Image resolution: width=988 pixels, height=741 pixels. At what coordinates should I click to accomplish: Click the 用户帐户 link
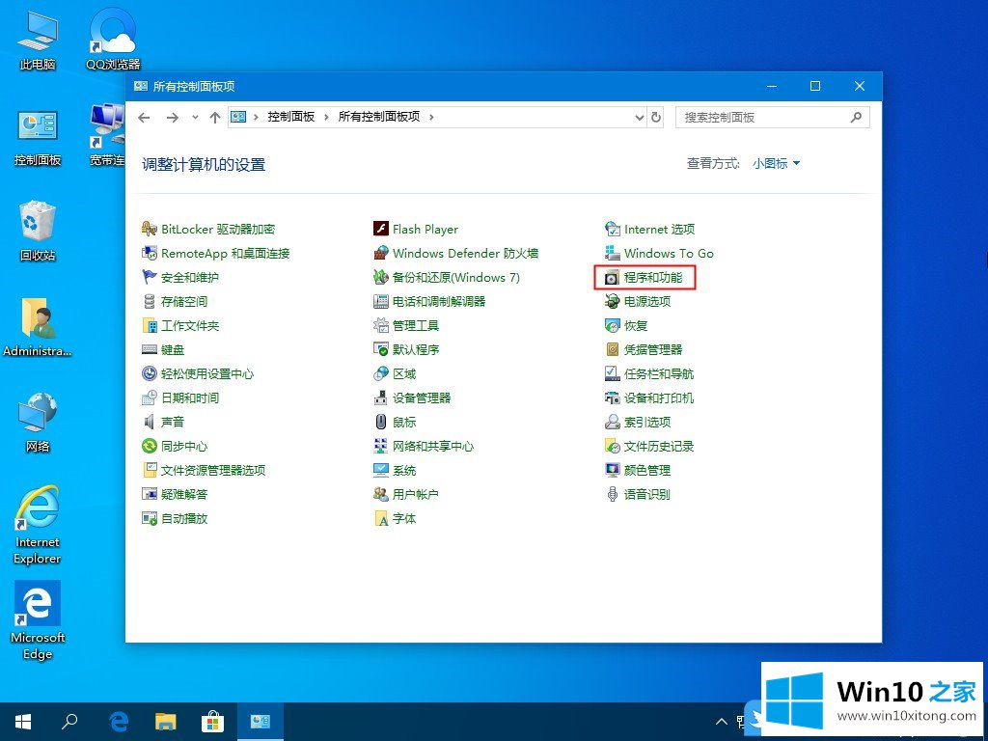coord(415,494)
